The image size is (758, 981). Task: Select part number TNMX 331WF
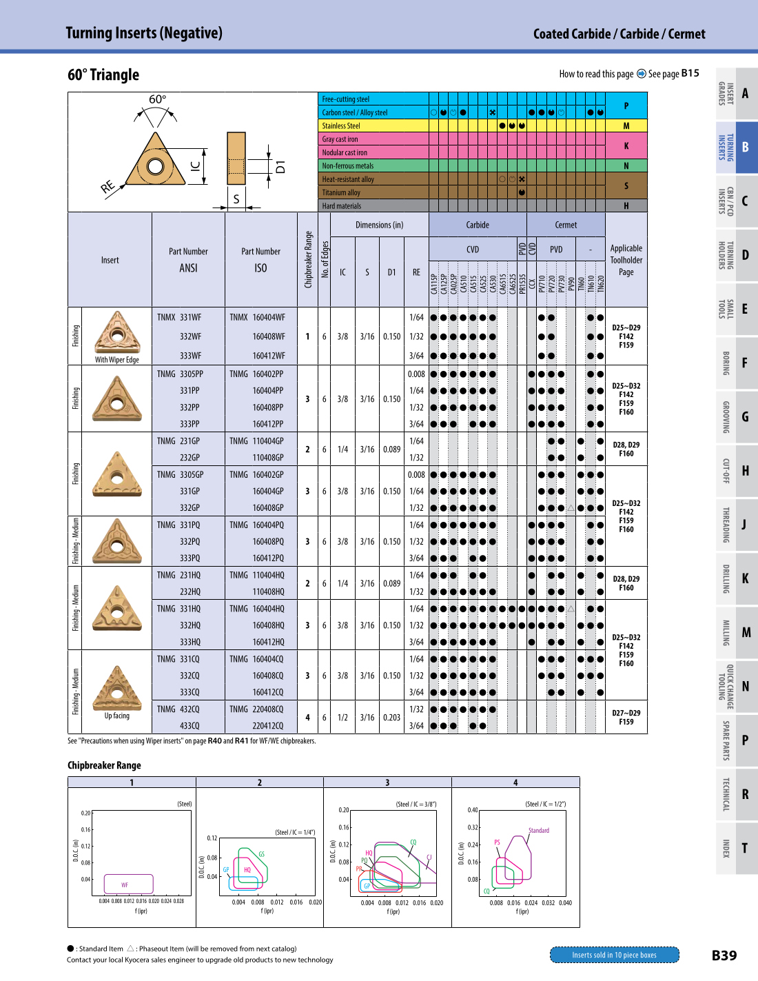(179, 318)
